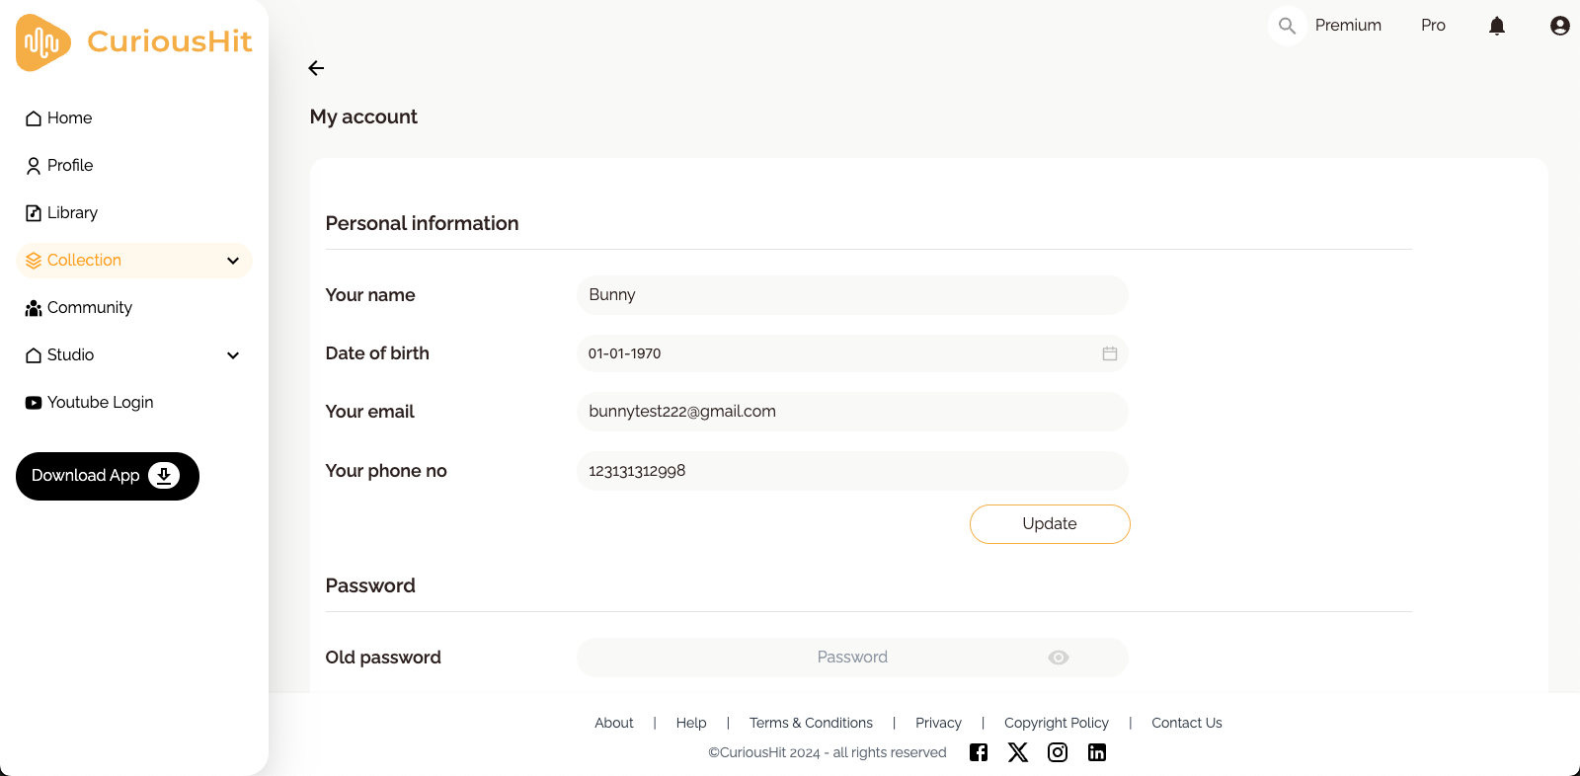Show old password with eye icon
Image resolution: width=1580 pixels, height=776 pixels.
(1059, 658)
